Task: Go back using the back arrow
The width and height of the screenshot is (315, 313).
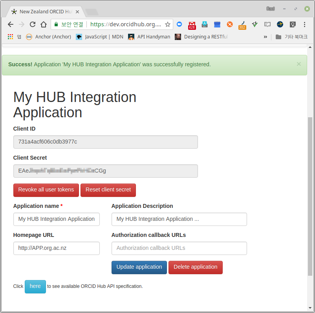Action: pyautogui.click(x=11, y=24)
